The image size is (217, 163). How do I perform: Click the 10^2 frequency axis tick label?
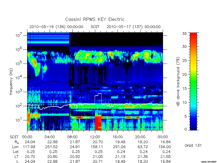[x=19, y=106]
